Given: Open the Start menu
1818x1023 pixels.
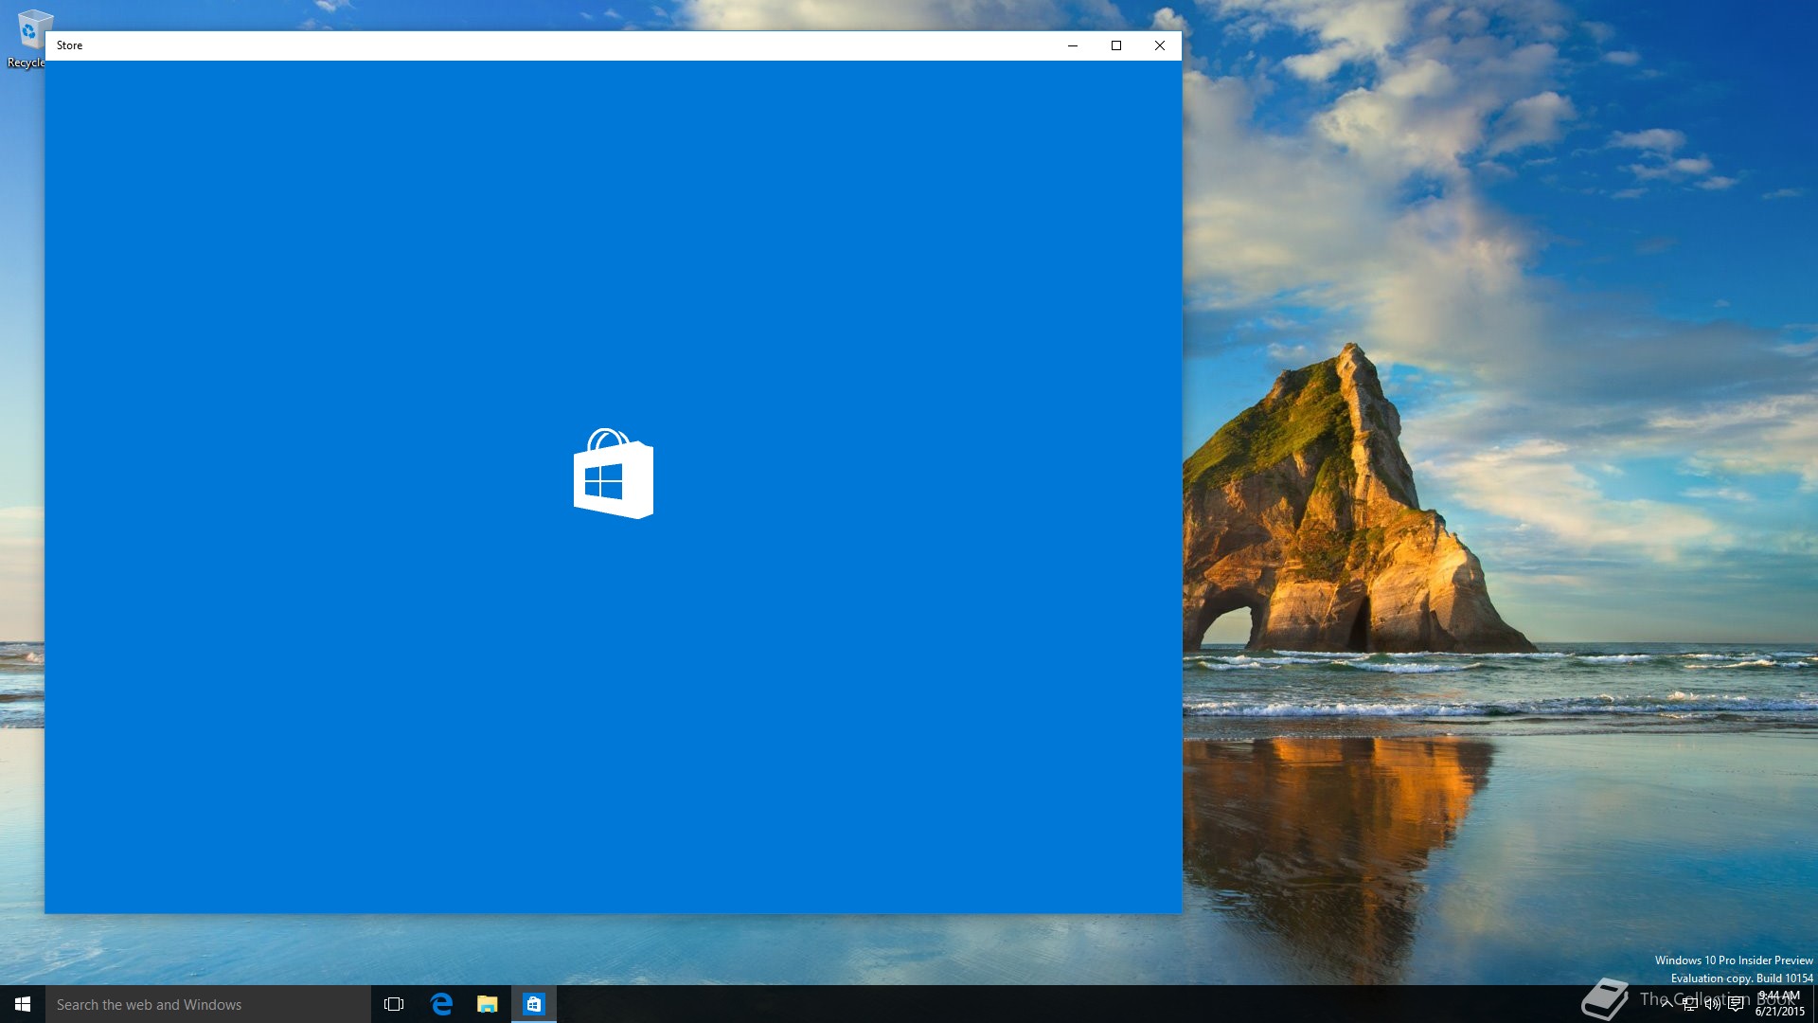Looking at the screenshot, I should 23,1004.
